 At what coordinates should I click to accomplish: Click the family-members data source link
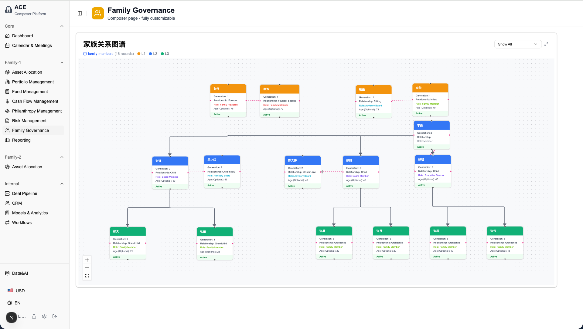coord(100,54)
